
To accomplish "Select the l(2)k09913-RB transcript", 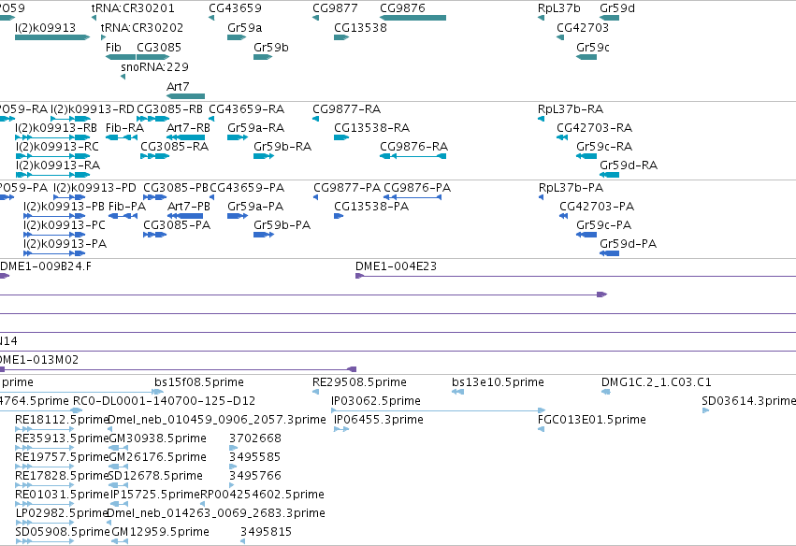I will pos(52,137).
